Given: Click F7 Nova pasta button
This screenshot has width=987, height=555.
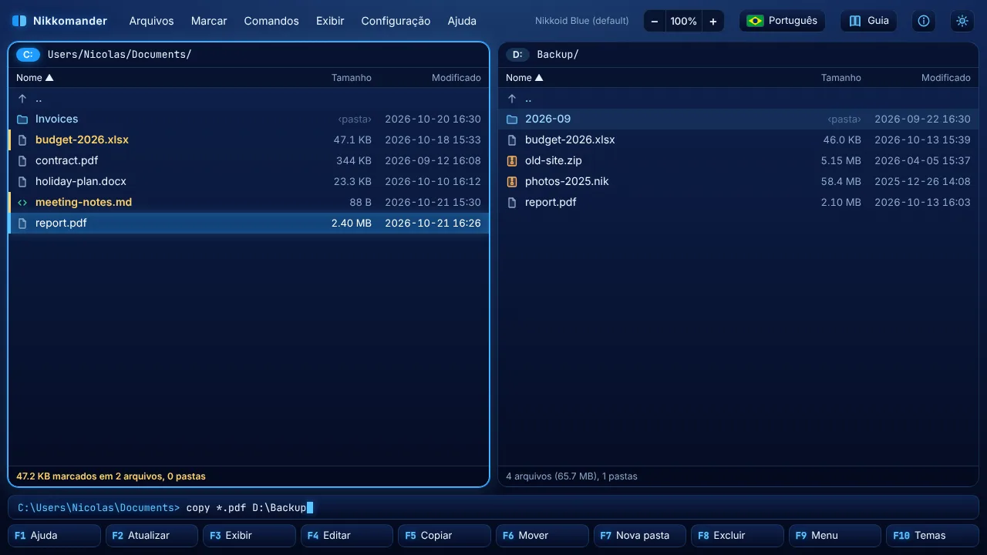Looking at the screenshot, I should pyautogui.click(x=639, y=535).
